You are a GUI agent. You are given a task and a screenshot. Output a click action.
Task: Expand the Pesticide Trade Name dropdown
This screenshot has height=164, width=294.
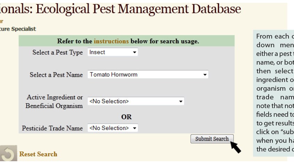(x=112, y=128)
